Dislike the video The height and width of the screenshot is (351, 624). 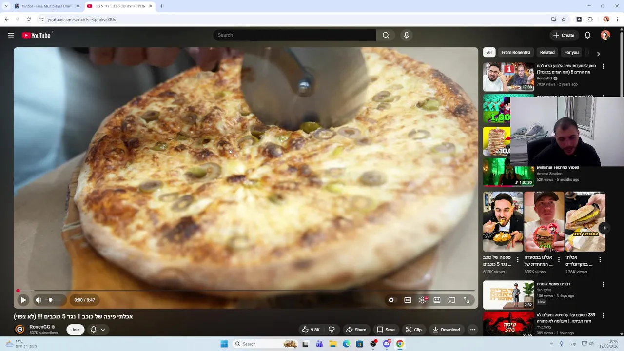click(x=331, y=330)
